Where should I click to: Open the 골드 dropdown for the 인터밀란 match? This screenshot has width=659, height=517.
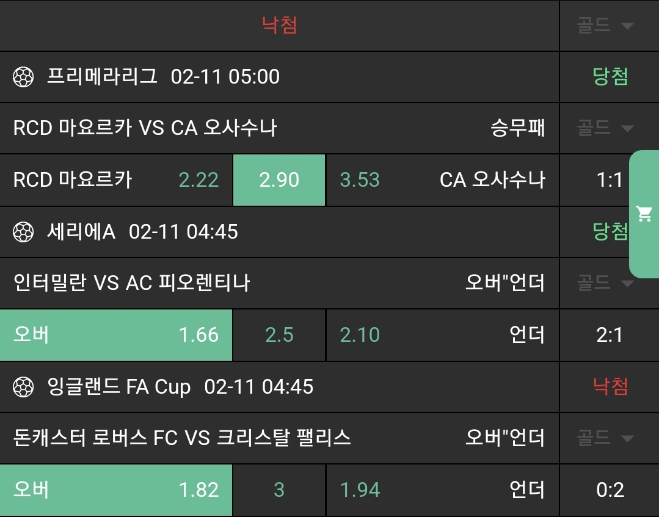point(605,283)
